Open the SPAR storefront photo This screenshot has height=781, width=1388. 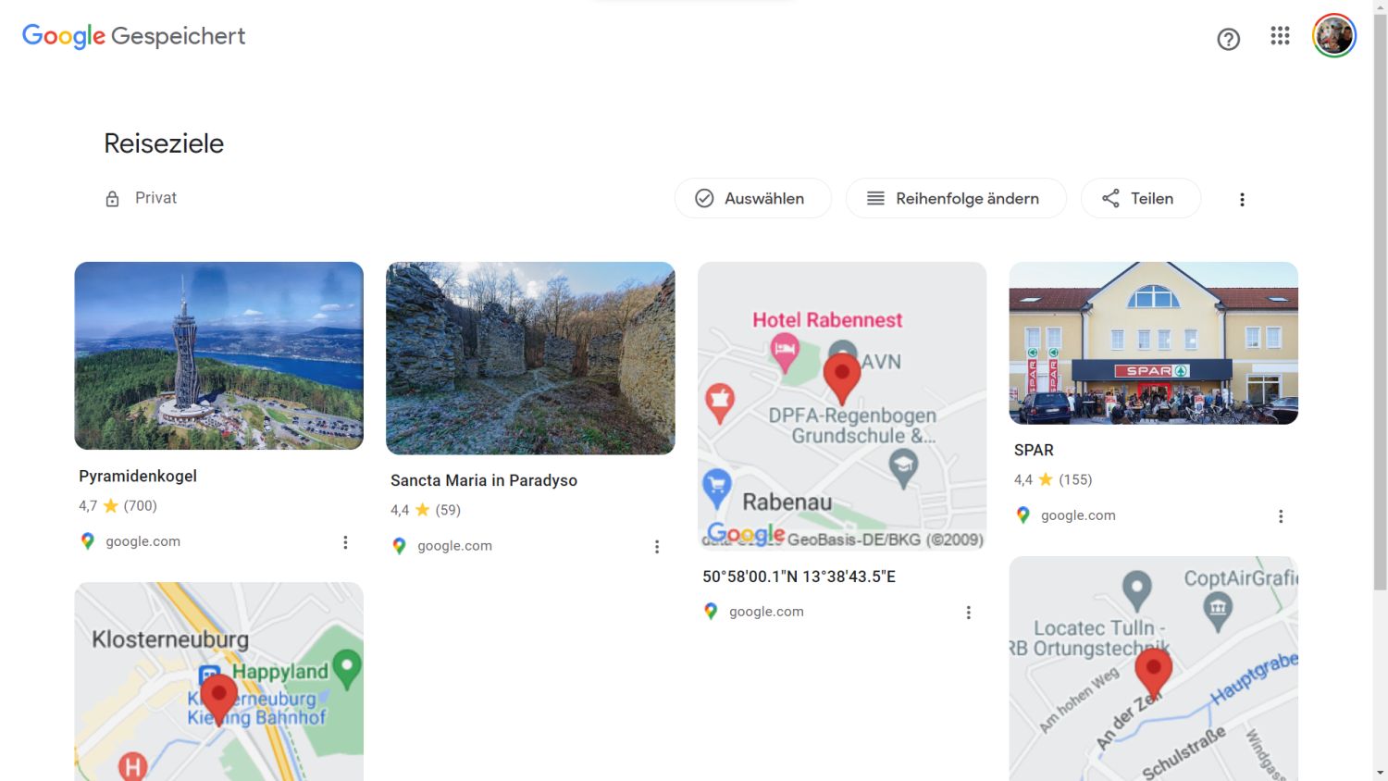coord(1153,343)
